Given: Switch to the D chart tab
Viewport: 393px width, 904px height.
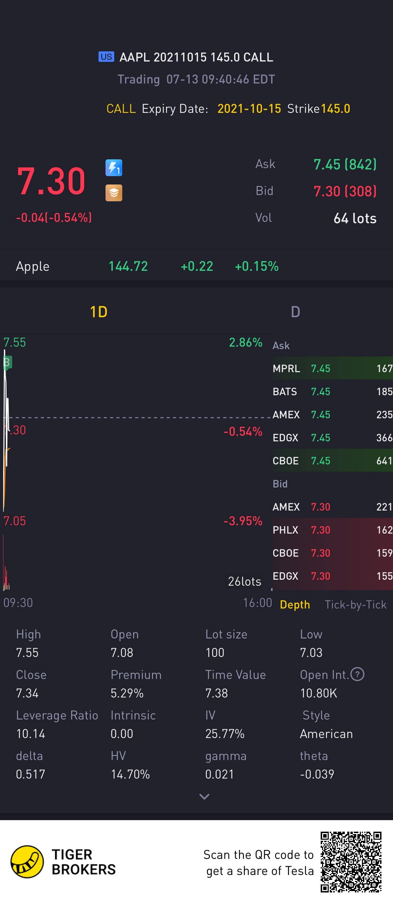Looking at the screenshot, I should (x=296, y=312).
